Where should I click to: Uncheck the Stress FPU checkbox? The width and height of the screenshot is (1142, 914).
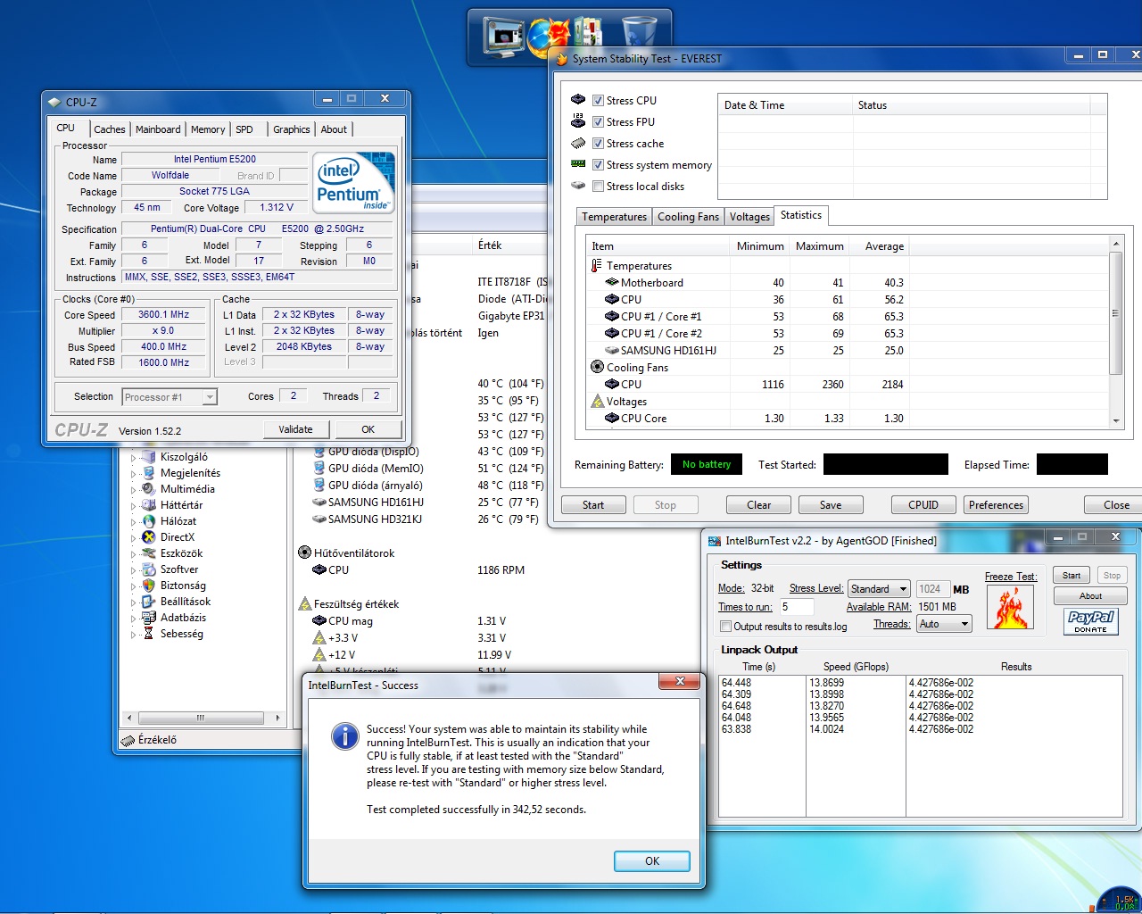(x=598, y=122)
